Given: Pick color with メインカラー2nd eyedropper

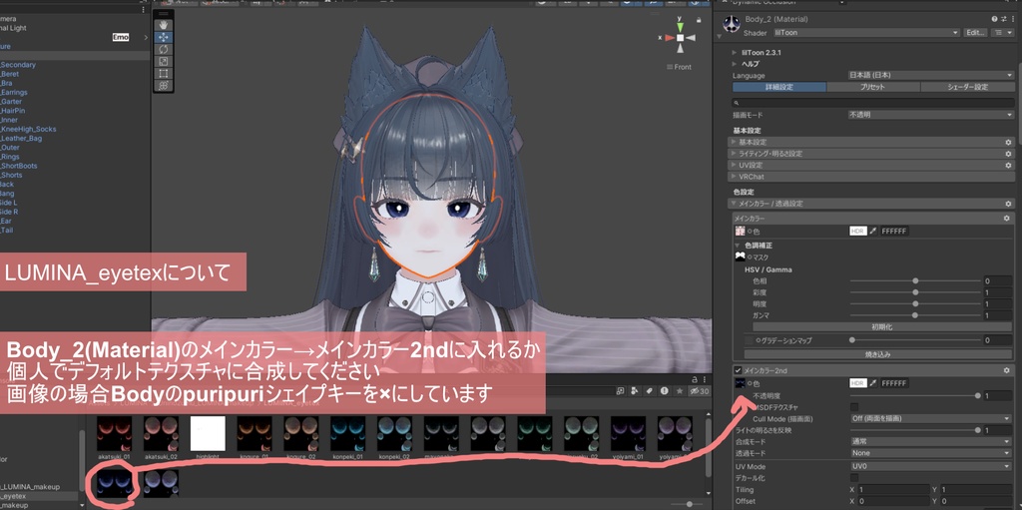Looking at the screenshot, I should click(873, 383).
